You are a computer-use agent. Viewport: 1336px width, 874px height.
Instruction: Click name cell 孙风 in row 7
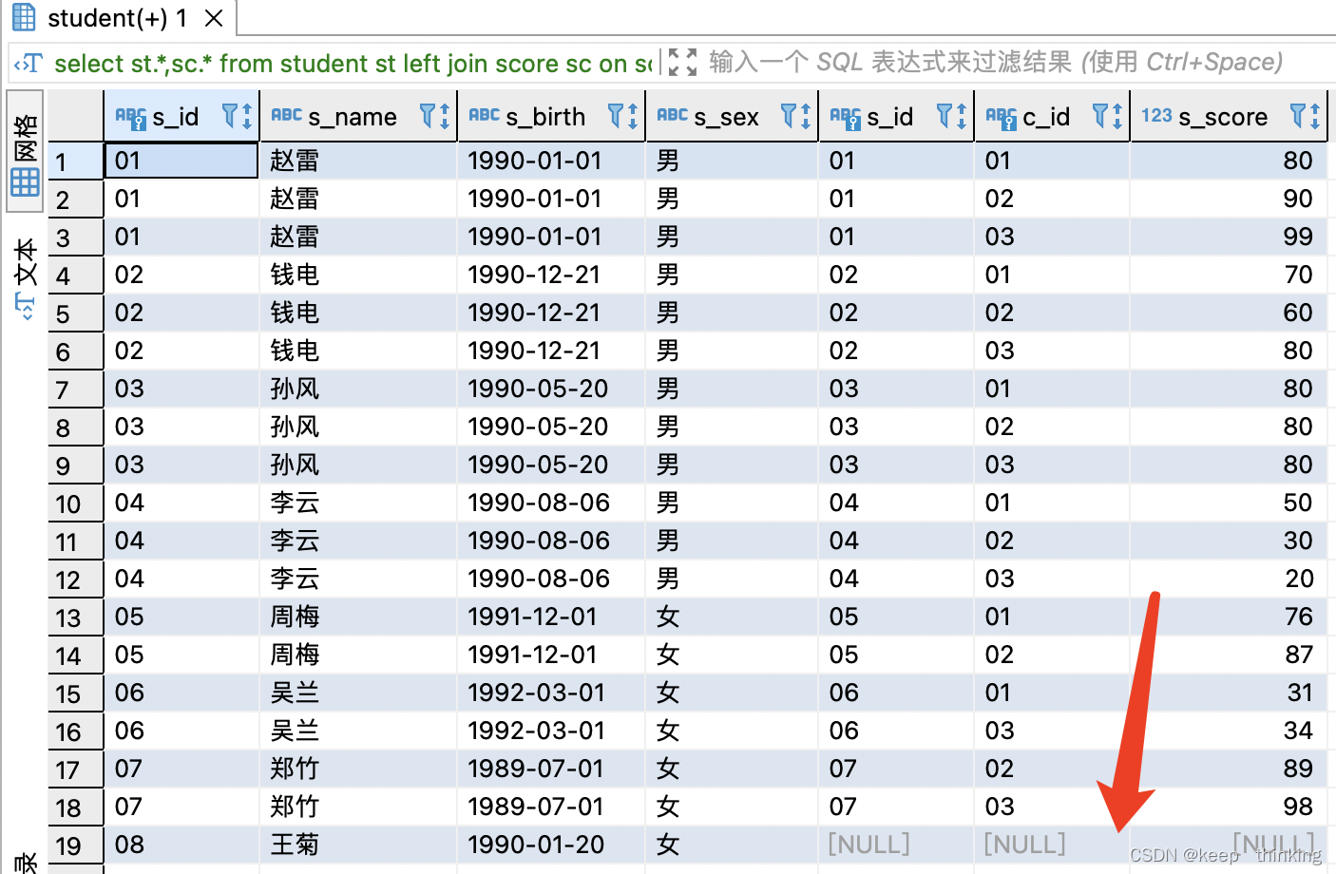357,389
